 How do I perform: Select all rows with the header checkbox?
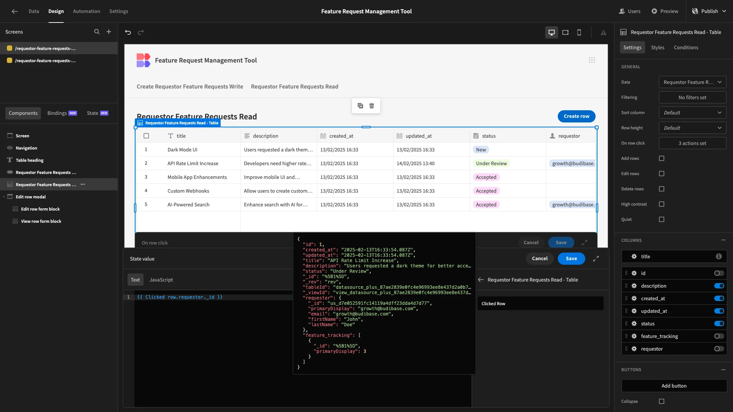point(146,136)
